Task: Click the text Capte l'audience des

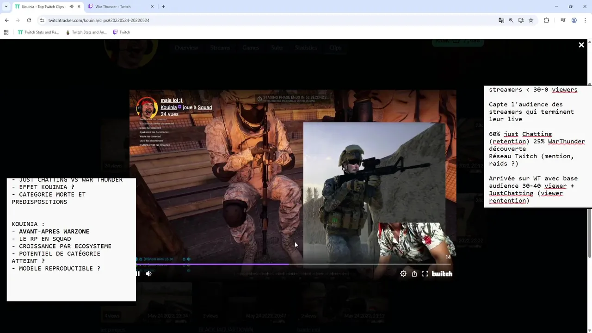Action: pyautogui.click(x=526, y=105)
